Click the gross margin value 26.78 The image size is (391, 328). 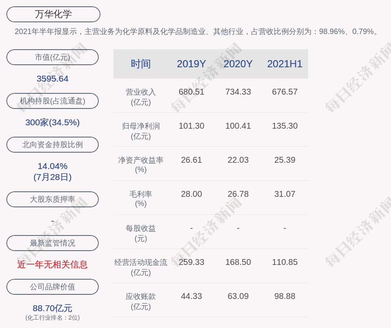[238, 194]
